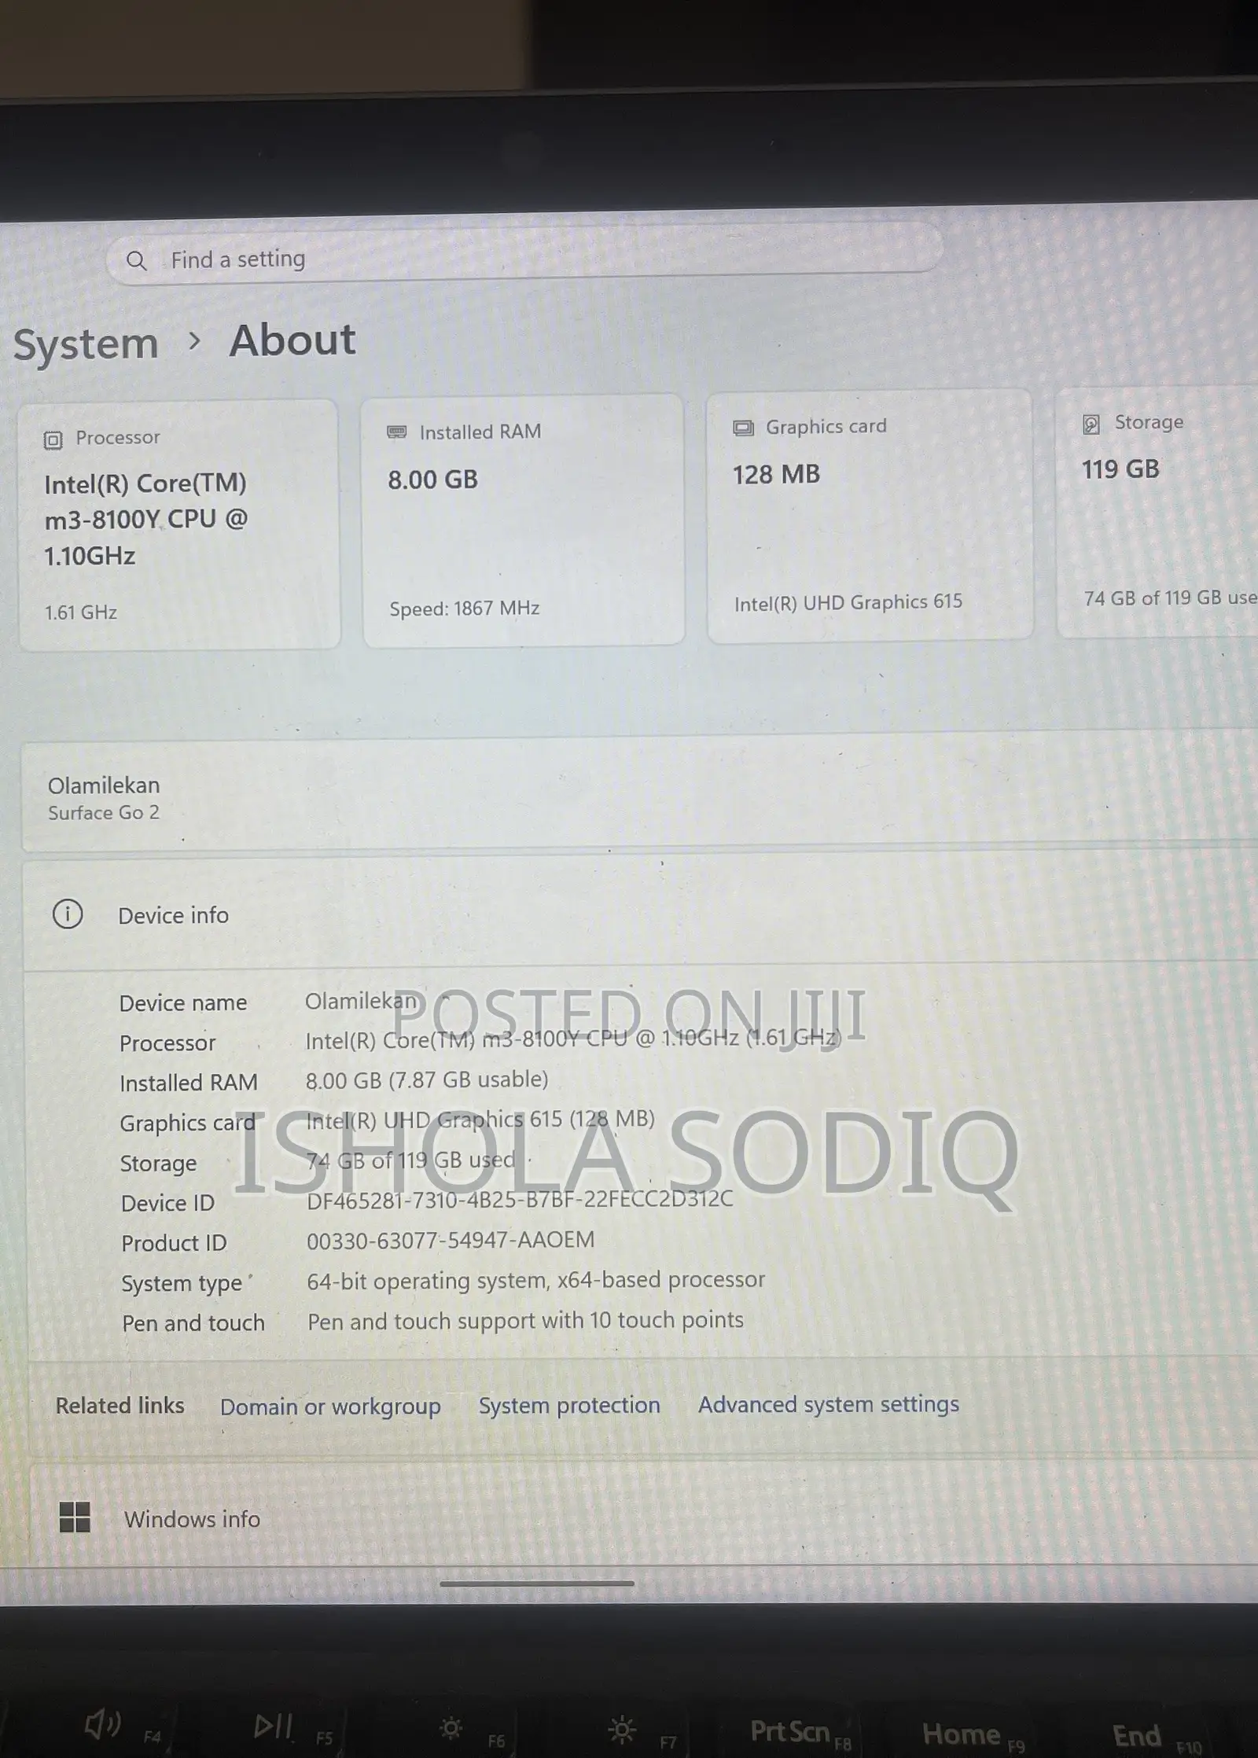
Task: Open Advanced system settings link
Action: [829, 1405]
